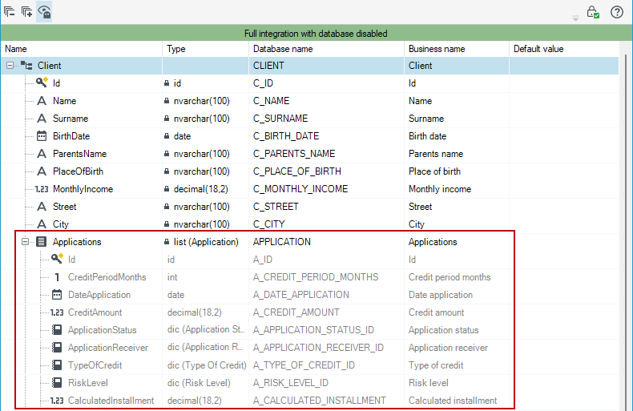Select the MonthlyIncome attribute row

click(309, 189)
